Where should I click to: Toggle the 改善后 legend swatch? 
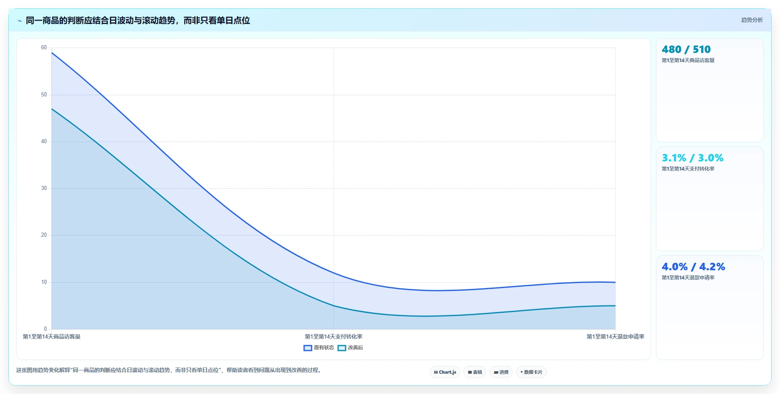click(x=341, y=348)
